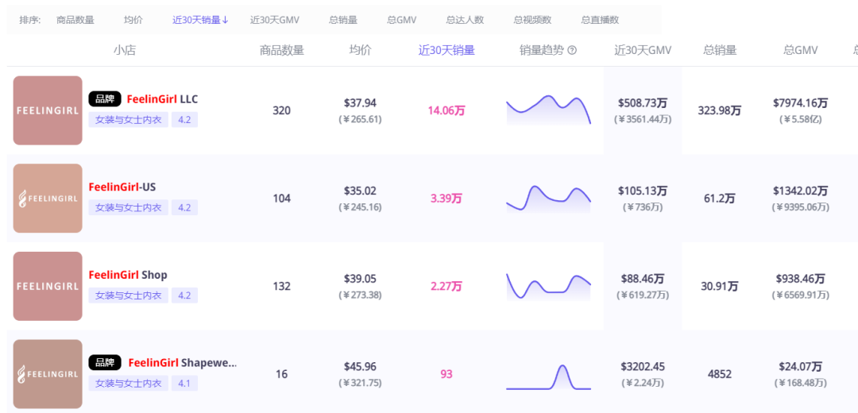Open the FeelinGirl-US store name link
Image resolution: width=858 pixels, height=413 pixels.
tap(122, 187)
